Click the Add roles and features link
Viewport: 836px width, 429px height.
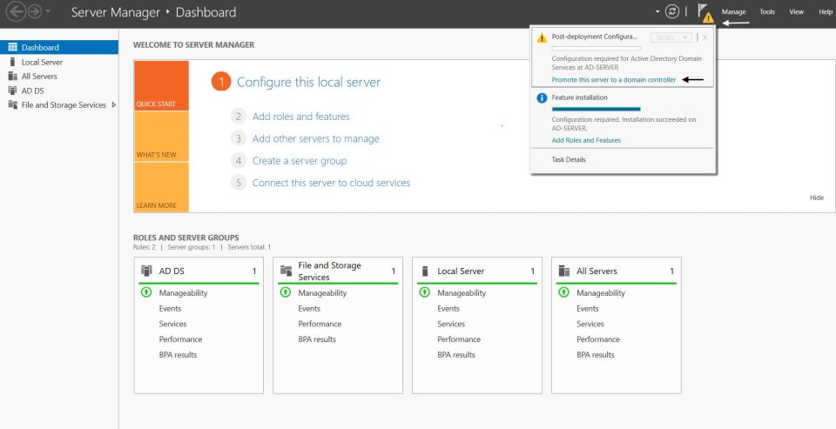tap(301, 117)
